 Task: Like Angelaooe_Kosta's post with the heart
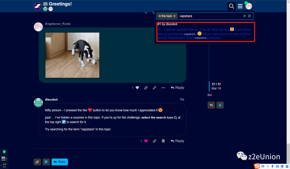point(137,88)
